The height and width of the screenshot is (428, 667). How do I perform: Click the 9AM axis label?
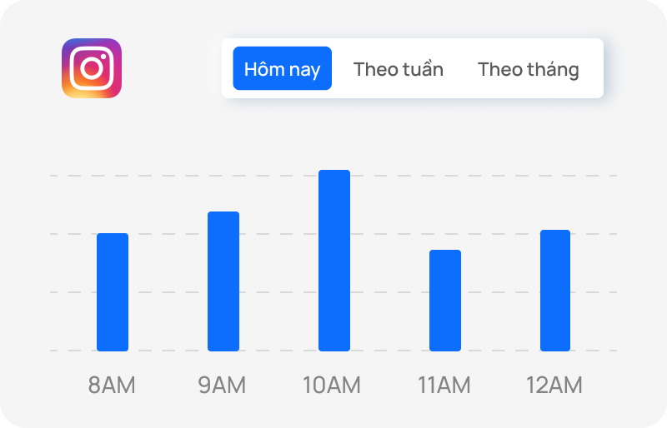coord(223,386)
